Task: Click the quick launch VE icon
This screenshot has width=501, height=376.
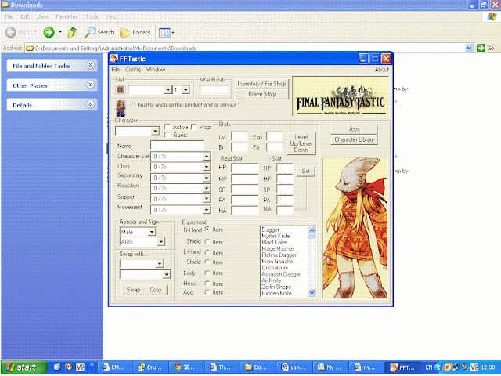Action: click(80, 367)
